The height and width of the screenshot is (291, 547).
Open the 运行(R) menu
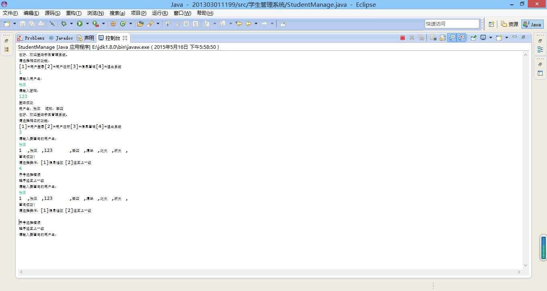[160, 13]
